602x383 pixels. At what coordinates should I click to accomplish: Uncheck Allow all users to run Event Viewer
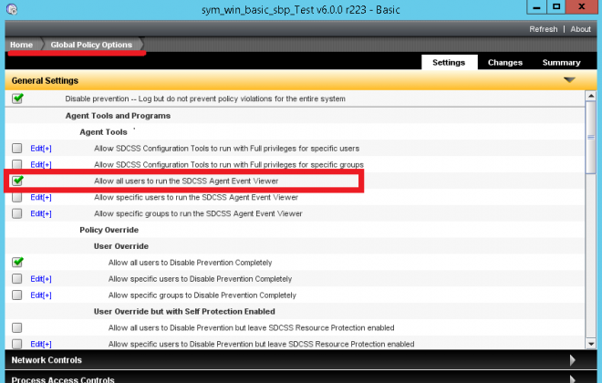coord(17,181)
